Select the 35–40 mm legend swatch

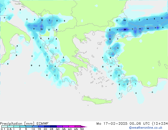66,127
